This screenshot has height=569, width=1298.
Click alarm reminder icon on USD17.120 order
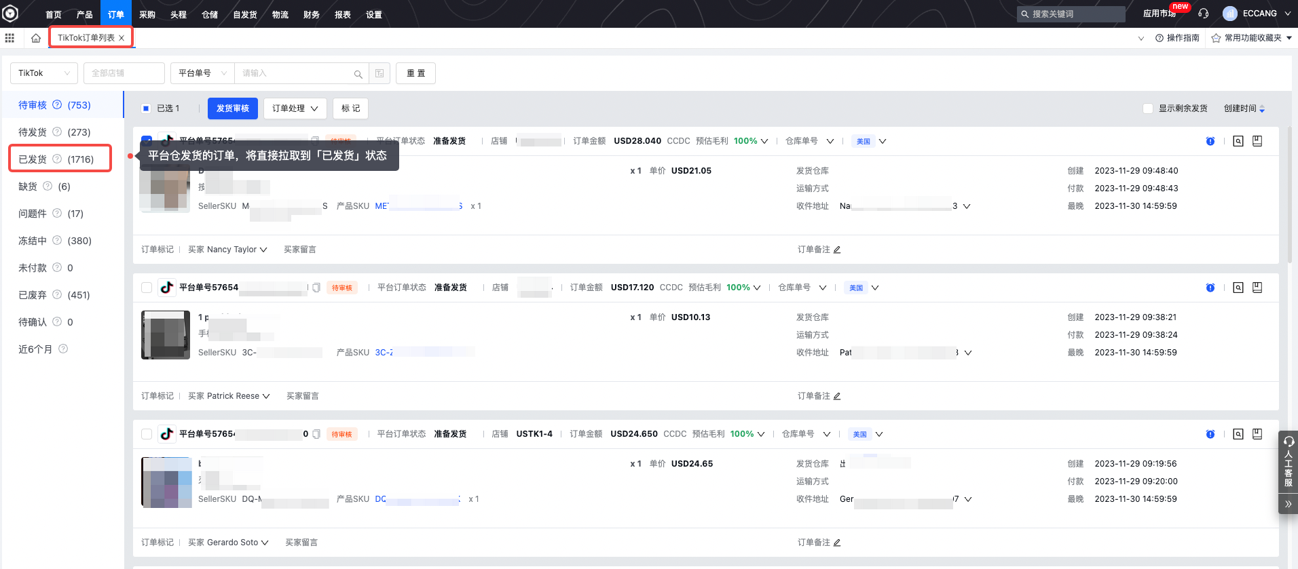click(1210, 288)
